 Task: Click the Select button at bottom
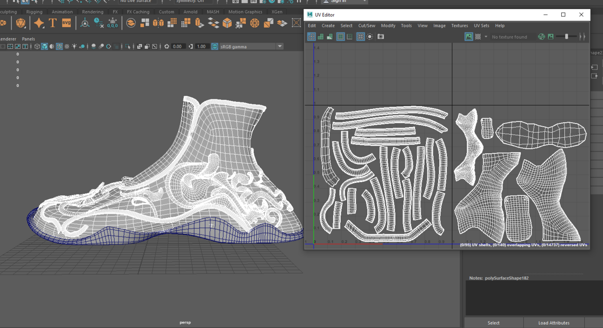pos(493,322)
